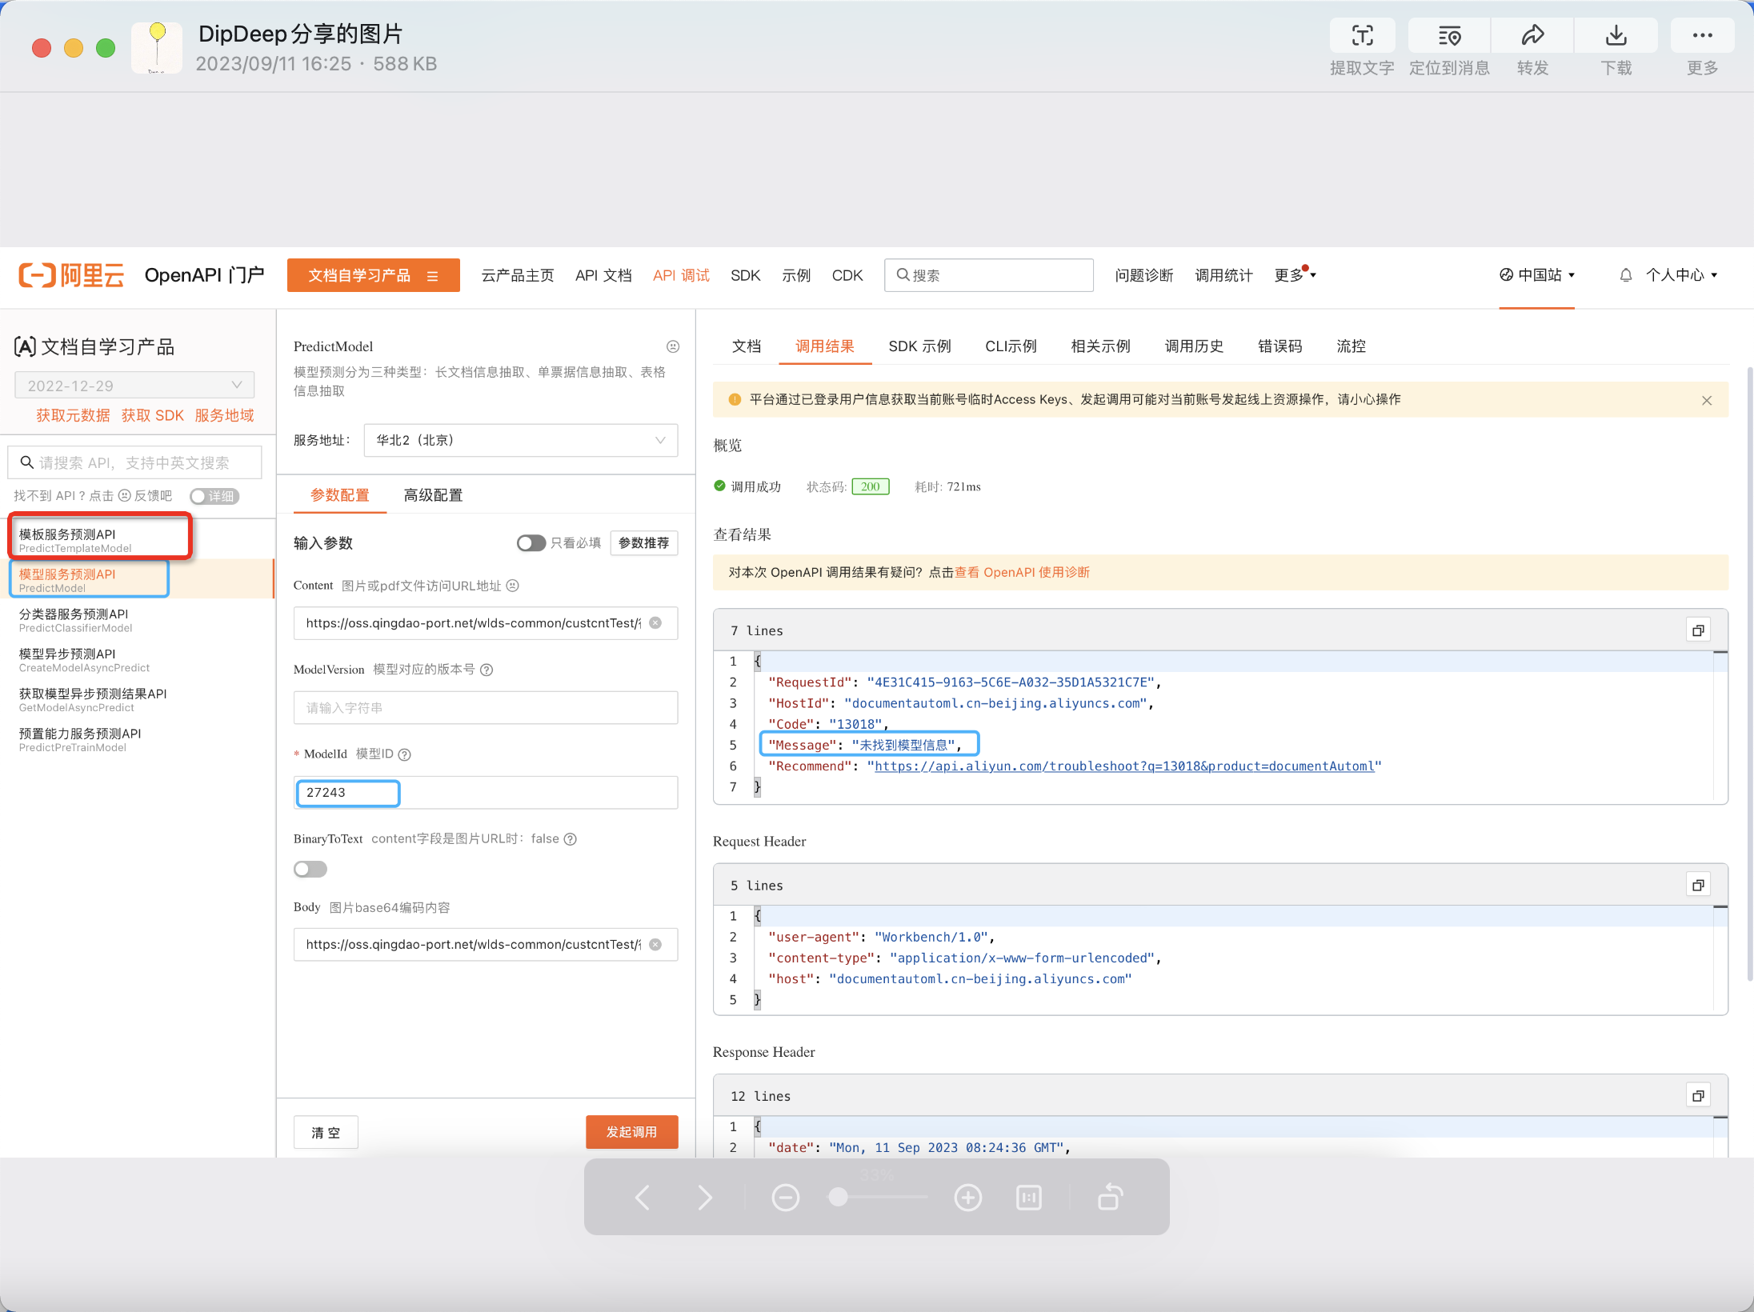Click the ModelVersion input field
The image size is (1754, 1312).
[x=486, y=708]
